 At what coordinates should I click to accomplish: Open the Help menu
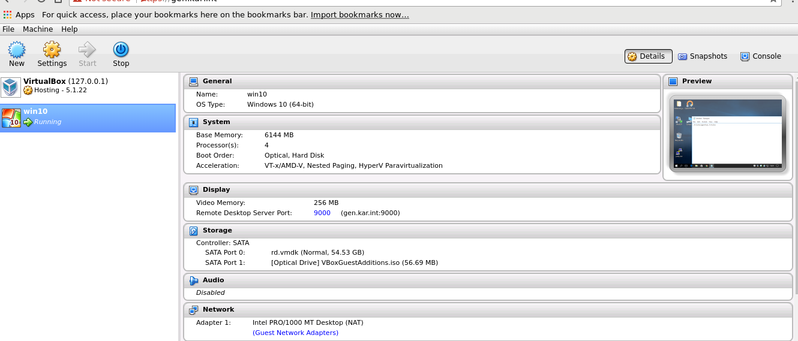pyautogui.click(x=70, y=29)
